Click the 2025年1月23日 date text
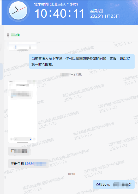This screenshot has width=138, height=194. tap(105, 16)
